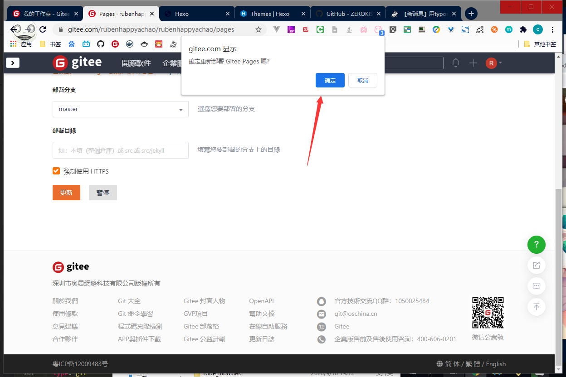Click the plus icon in Gitee header
The width and height of the screenshot is (566, 377).
473,63
